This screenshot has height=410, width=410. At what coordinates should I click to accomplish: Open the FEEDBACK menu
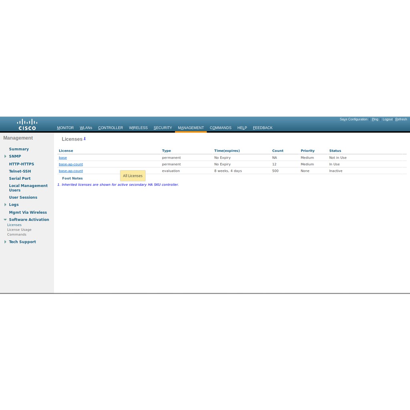pos(262,128)
